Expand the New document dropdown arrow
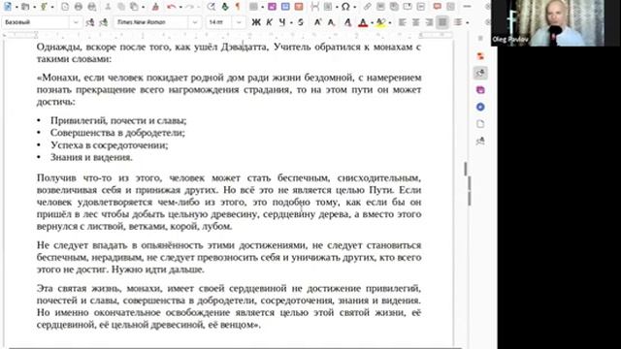This screenshot has height=349, width=621. coord(16,7)
